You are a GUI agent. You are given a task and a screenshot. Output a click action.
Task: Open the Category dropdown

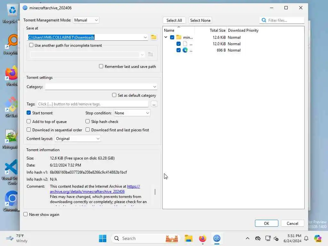coord(101,86)
